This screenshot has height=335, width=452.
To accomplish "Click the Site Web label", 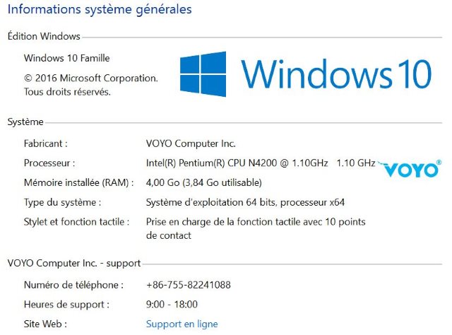I will click(45, 324).
